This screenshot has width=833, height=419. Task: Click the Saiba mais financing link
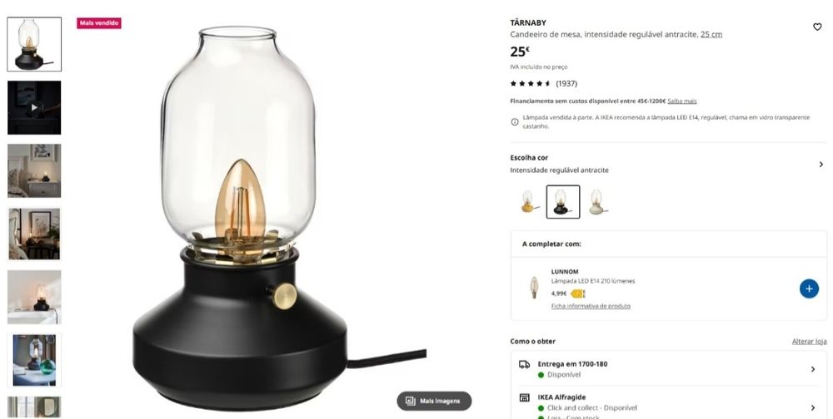tap(682, 101)
